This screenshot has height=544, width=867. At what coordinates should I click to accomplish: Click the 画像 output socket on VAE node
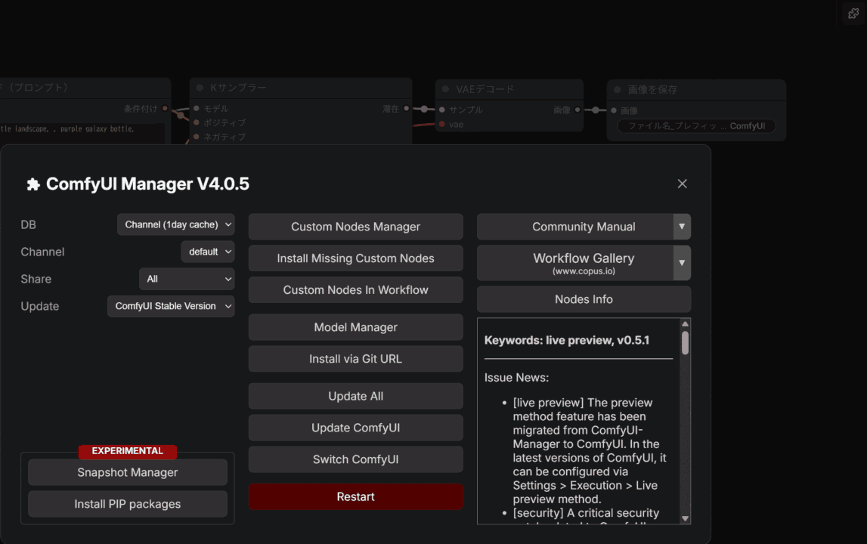coord(577,110)
